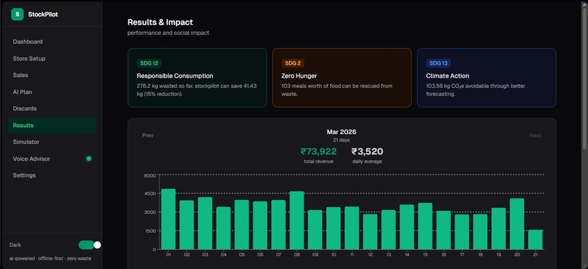
Task: Click the revenue bar for day 01
Action: [169, 219]
